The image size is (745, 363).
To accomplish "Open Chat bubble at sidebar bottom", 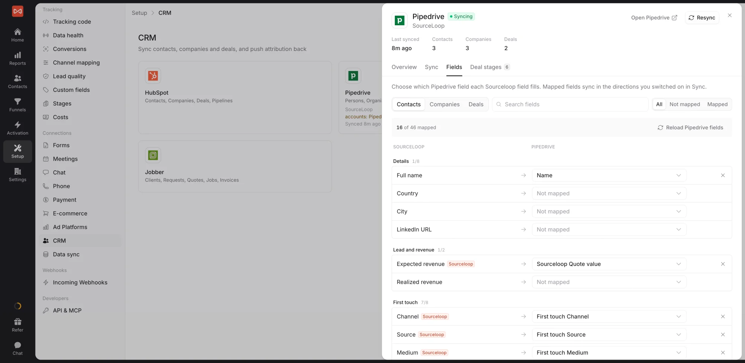I will pyautogui.click(x=18, y=348).
